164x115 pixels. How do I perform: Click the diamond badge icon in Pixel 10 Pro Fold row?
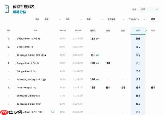[52, 112]
